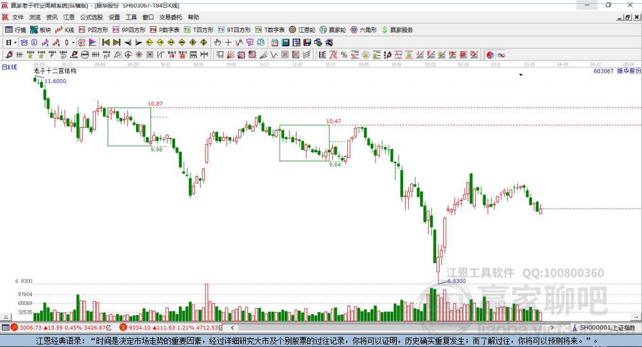Switch to the K线 chart view
This screenshot has height=347, width=642.
click(65, 29)
